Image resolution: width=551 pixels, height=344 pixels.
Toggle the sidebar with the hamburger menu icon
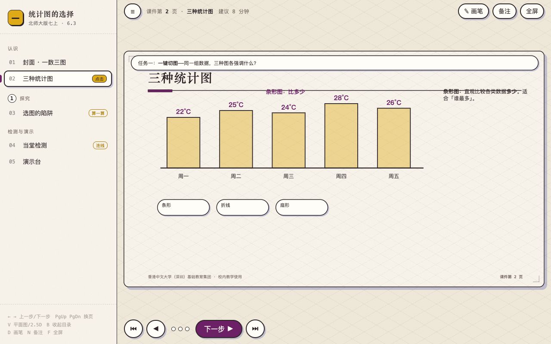click(x=133, y=11)
